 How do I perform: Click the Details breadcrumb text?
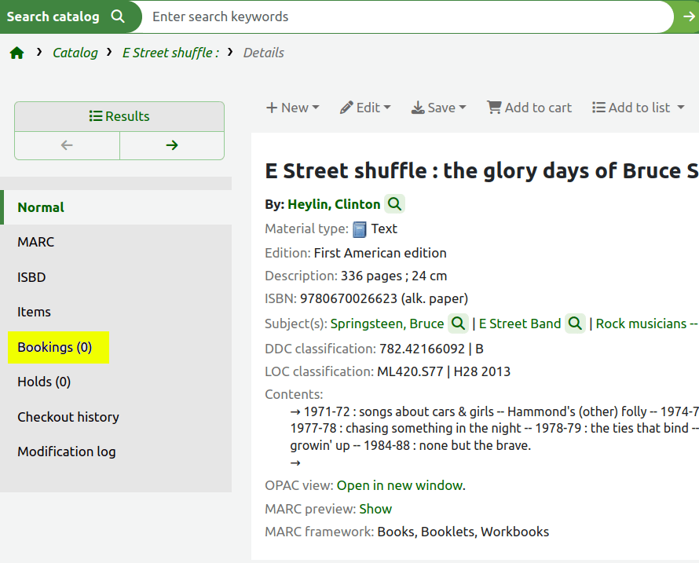click(263, 53)
